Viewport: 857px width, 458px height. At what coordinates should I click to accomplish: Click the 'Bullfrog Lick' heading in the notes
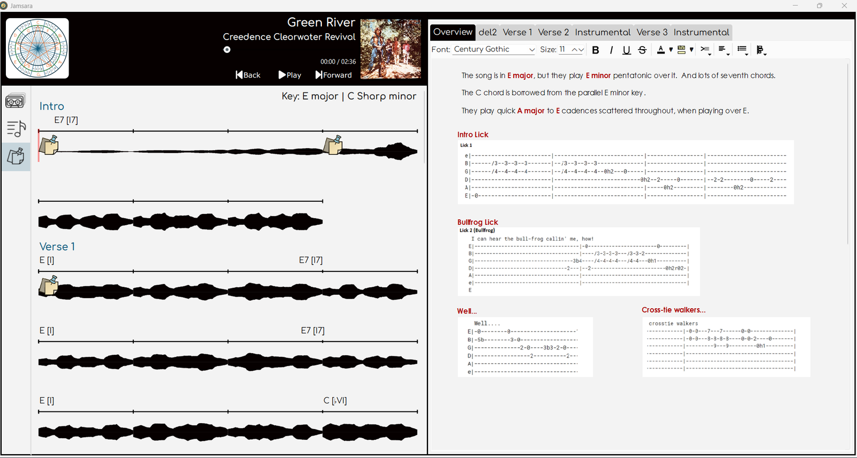point(478,222)
